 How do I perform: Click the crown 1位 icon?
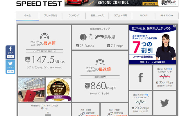tap(91, 37)
